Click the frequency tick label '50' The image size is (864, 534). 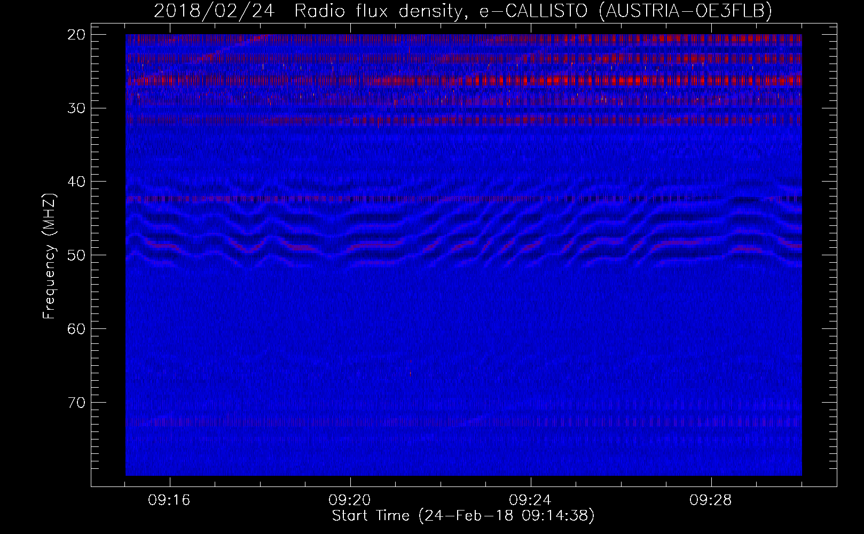[76, 255]
